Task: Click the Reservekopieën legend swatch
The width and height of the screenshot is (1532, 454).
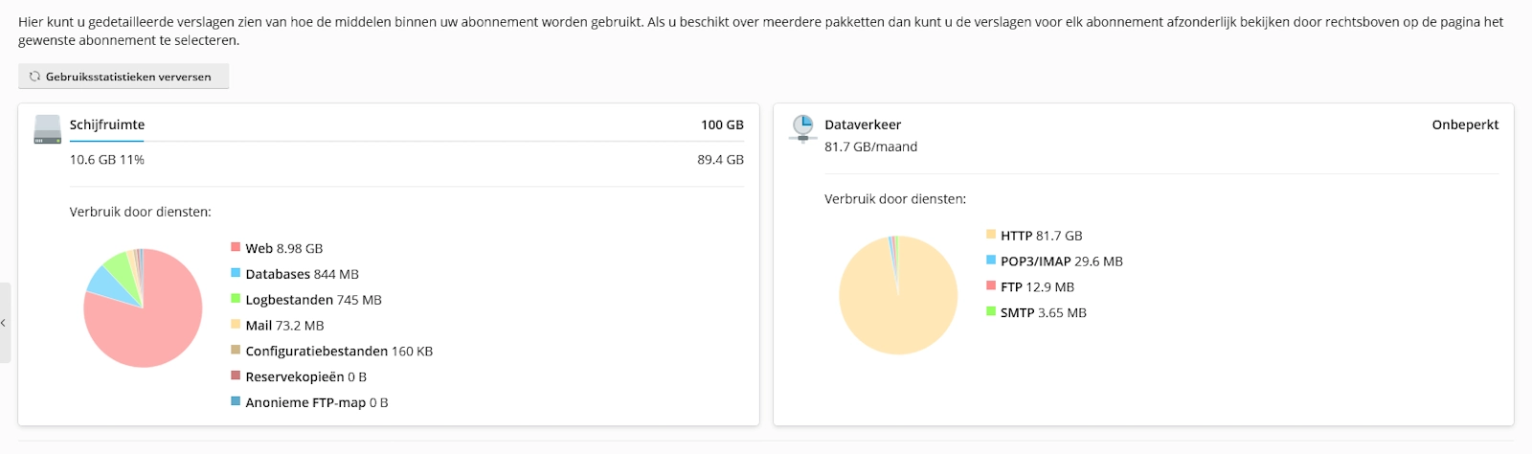Action: (x=236, y=376)
